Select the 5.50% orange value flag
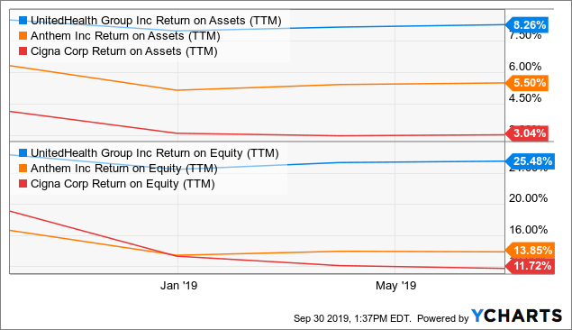Image resolution: width=572 pixels, height=330 pixels. [527, 83]
